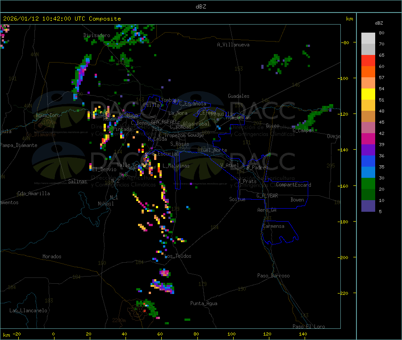Click the '-20' tick on the bottom axis
The width and height of the screenshot is (402, 340).
(17, 334)
